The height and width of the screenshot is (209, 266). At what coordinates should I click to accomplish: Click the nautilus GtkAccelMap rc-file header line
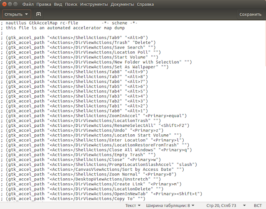point(69,23)
